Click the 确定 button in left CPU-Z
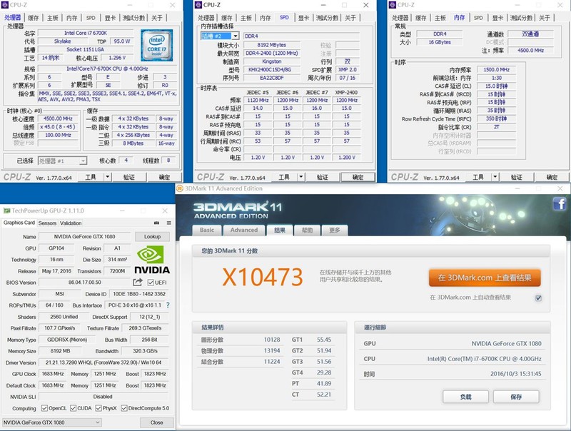 point(164,177)
